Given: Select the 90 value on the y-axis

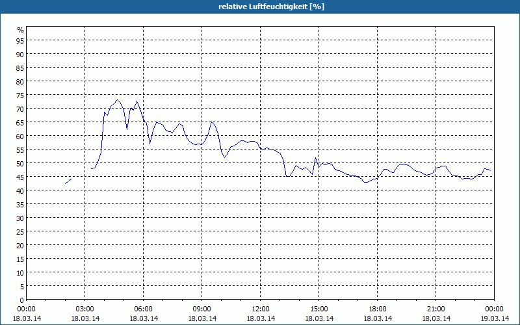Looking at the screenshot, I should [20, 54].
